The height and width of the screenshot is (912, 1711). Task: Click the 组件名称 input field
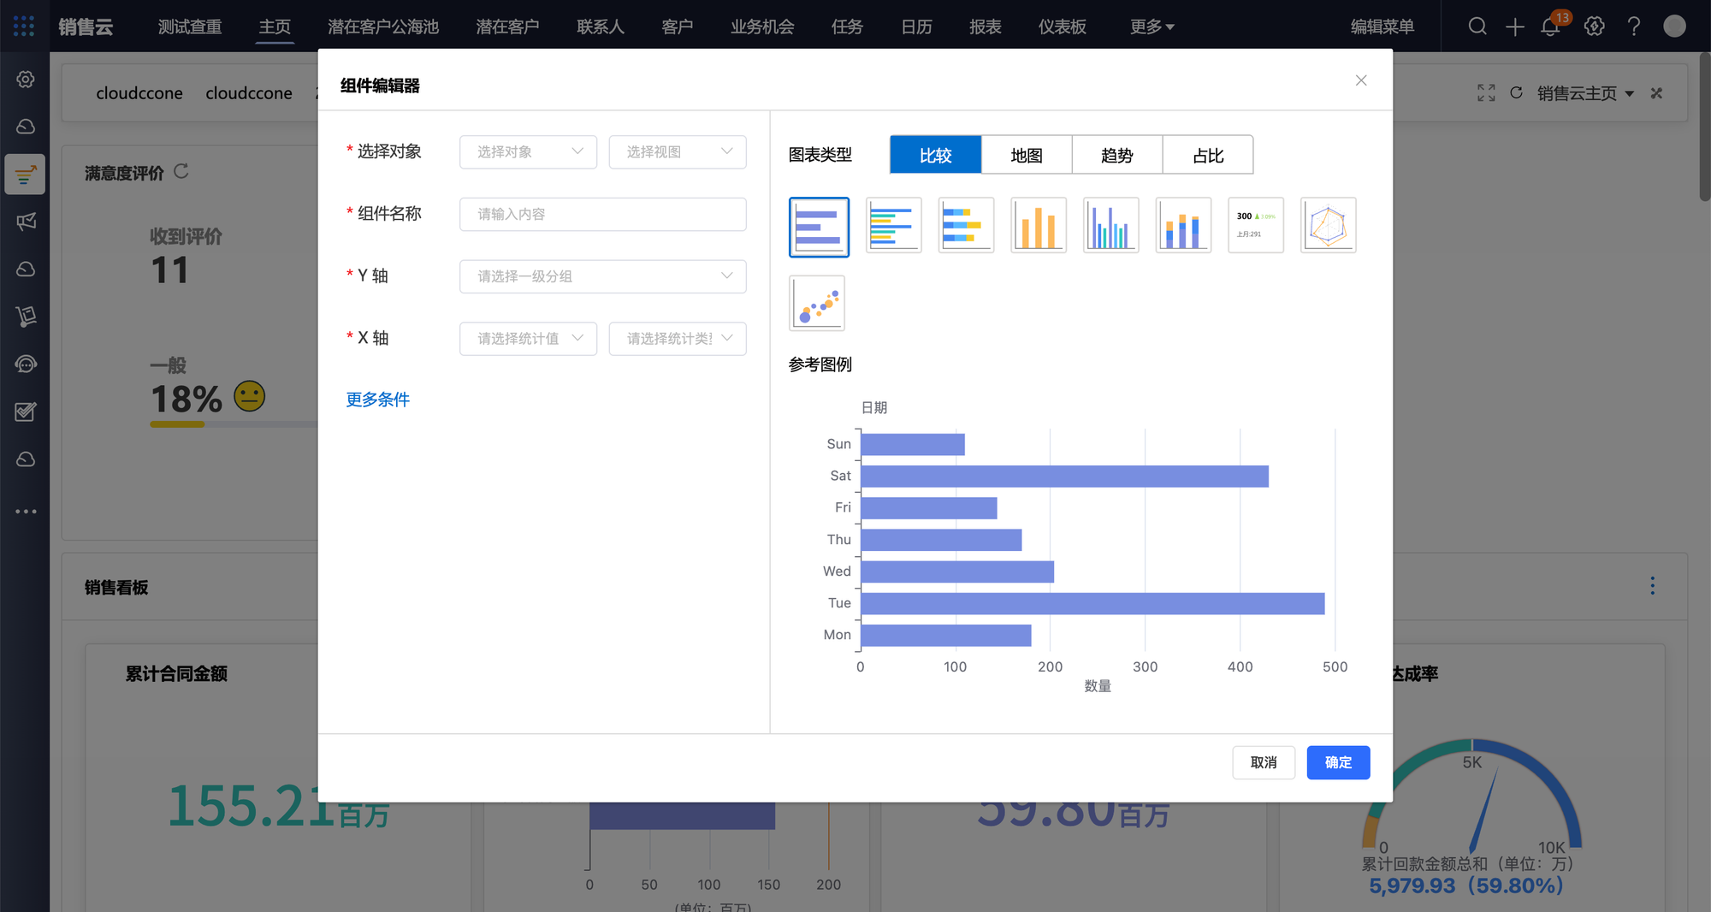(602, 214)
